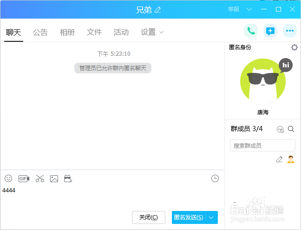Open anonymous identity settings gear
This screenshot has width=301, height=230.
pos(294,47)
